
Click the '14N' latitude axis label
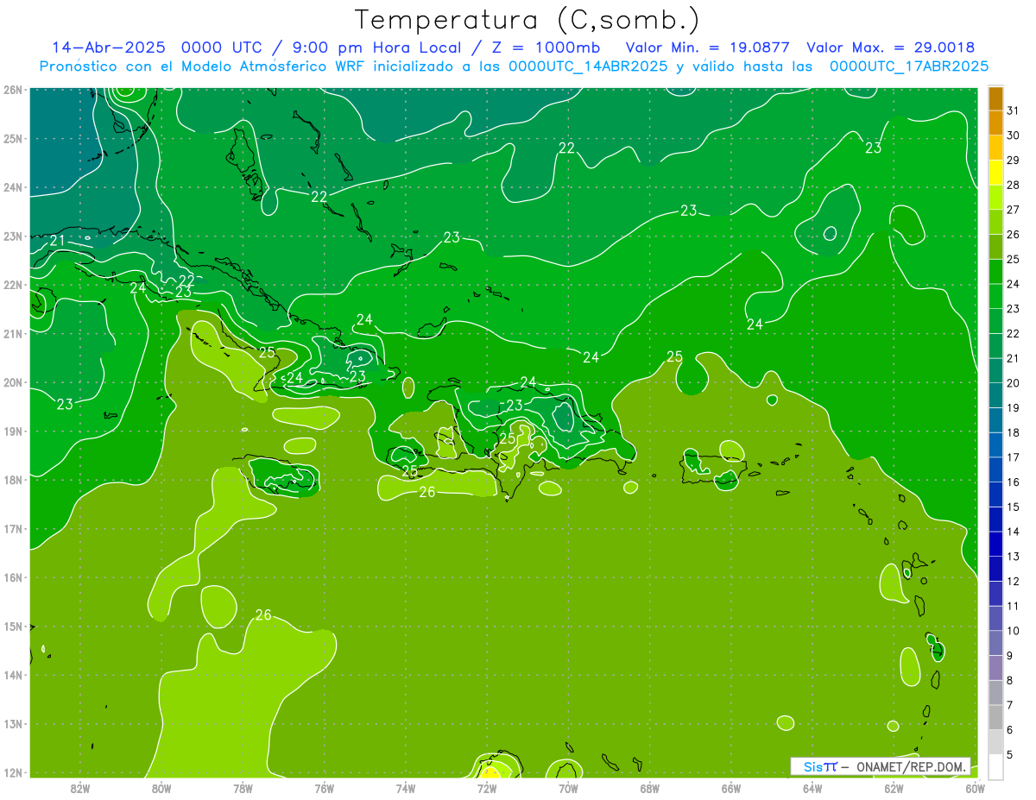13,675
